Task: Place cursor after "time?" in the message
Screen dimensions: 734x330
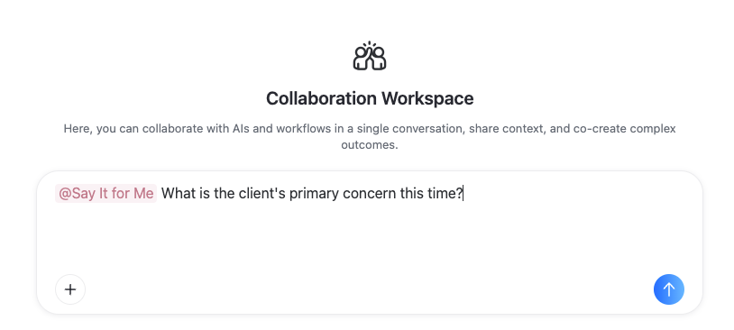Action: 463,193
